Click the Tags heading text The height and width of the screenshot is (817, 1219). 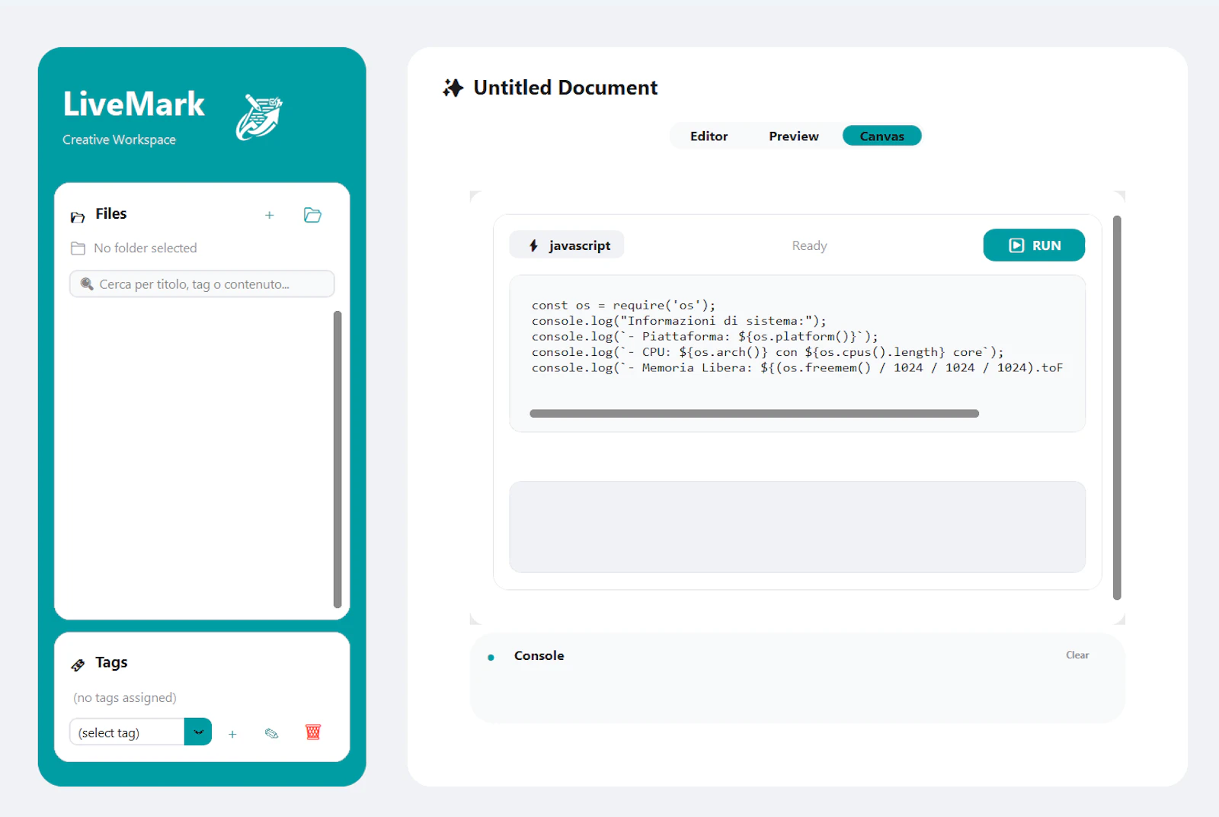tap(111, 662)
